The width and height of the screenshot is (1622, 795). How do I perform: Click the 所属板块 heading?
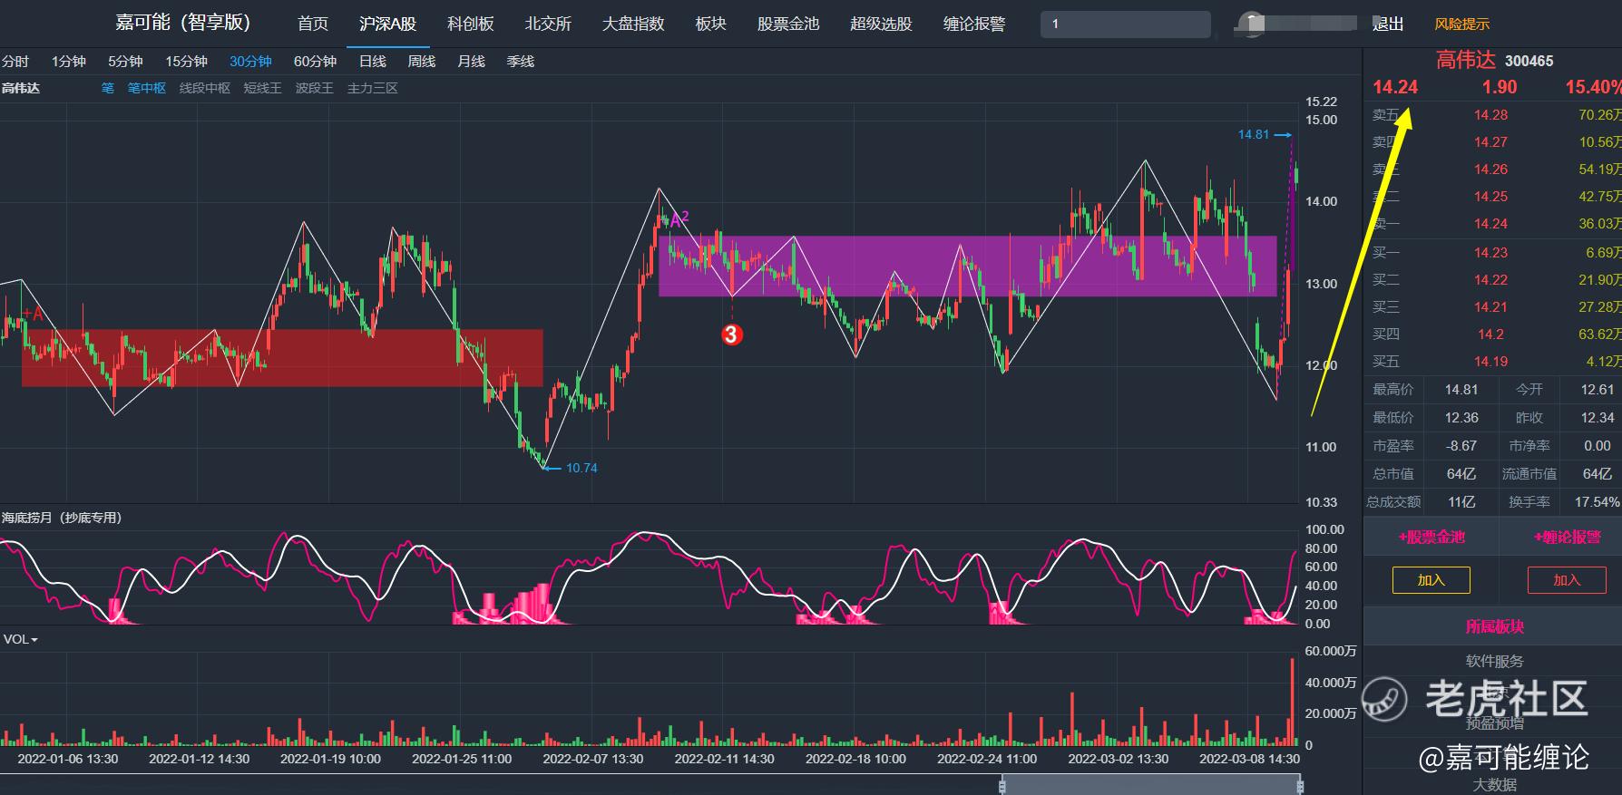click(x=1494, y=626)
